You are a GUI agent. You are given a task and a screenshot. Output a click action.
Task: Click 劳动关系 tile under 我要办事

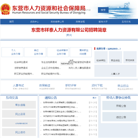(x=130, y=57)
